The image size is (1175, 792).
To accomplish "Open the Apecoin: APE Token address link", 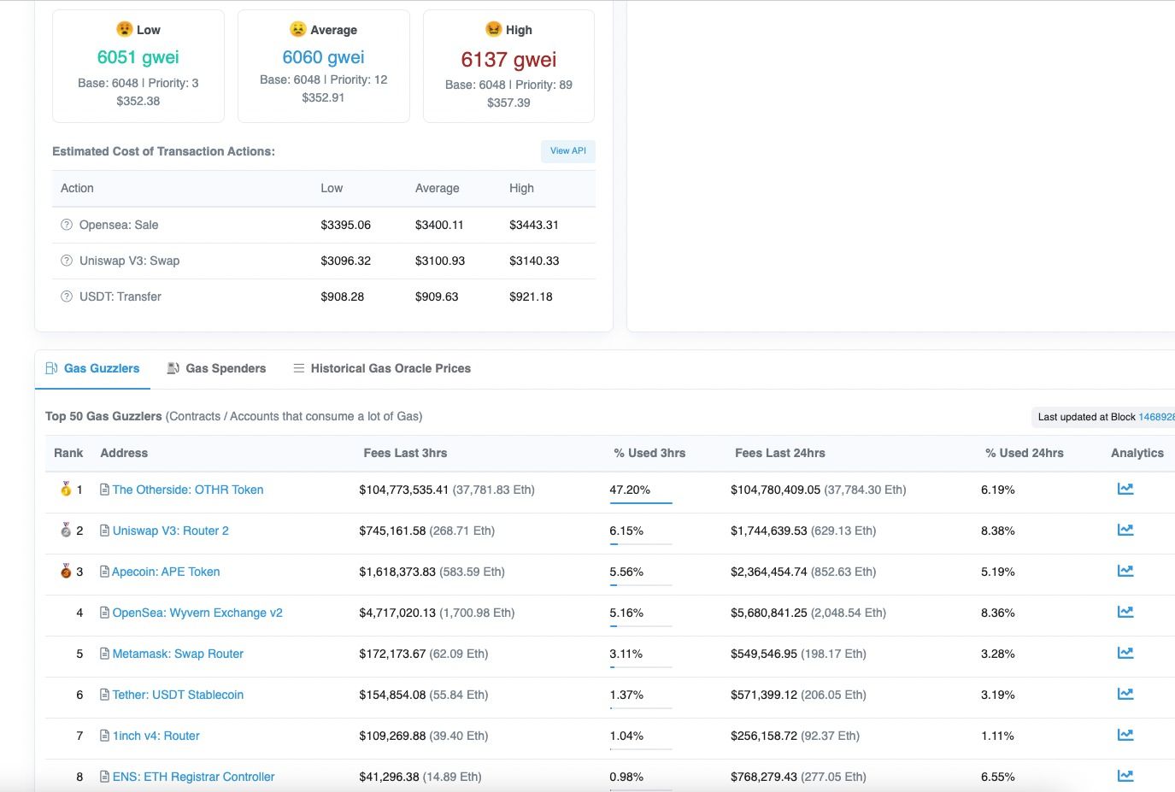I will click(x=166, y=572).
